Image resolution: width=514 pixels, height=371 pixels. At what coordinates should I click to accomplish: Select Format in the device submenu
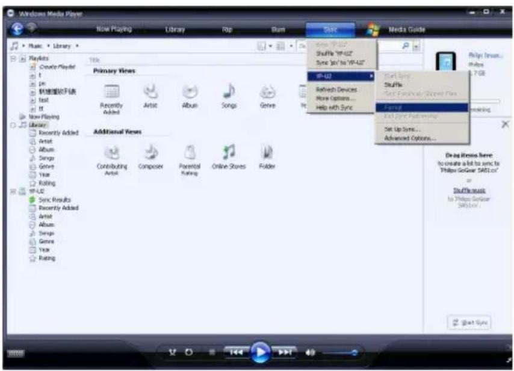click(x=421, y=107)
